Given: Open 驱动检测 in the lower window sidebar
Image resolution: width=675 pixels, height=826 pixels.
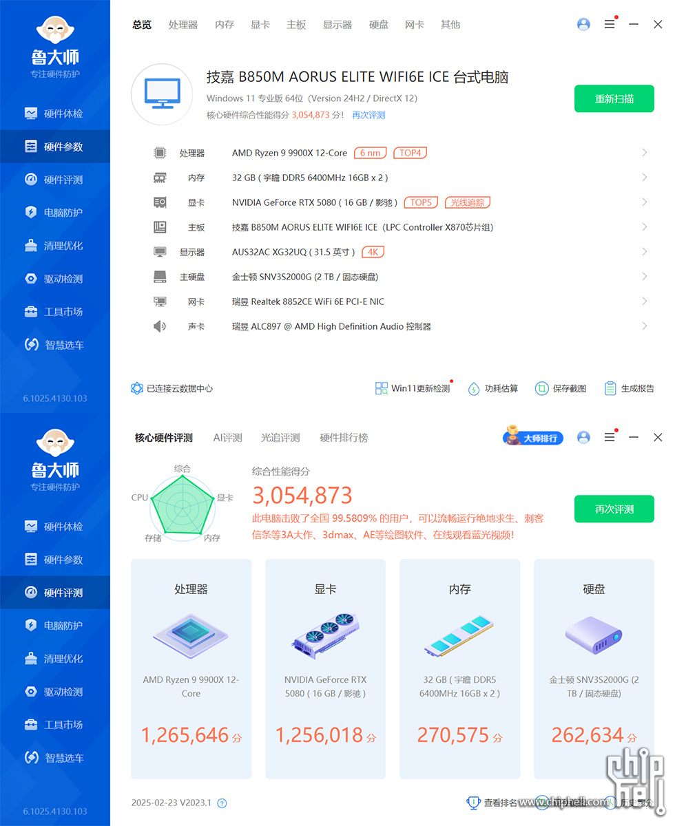Looking at the screenshot, I should pyautogui.click(x=55, y=692).
